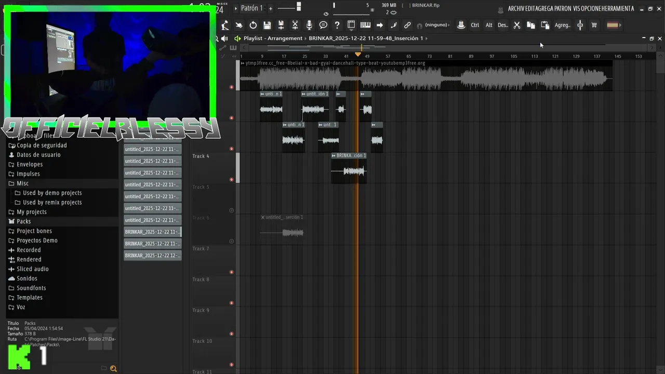Expand the Copia de seguridad folder
665x374 pixels.
(41, 145)
